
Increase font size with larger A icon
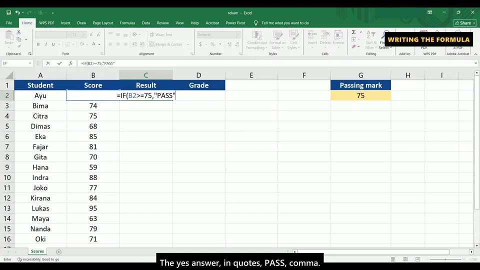[x=91, y=34]
